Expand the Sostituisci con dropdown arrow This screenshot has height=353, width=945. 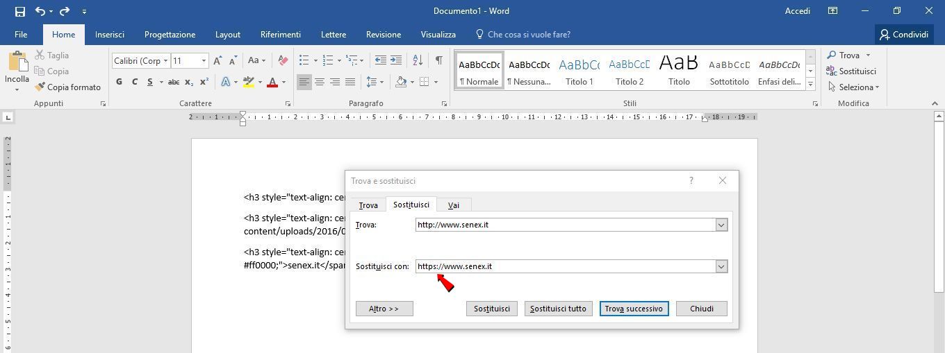tap(721, 266)
